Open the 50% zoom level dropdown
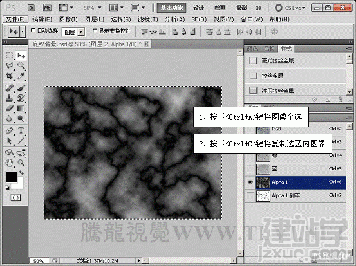 click(93, 8)
